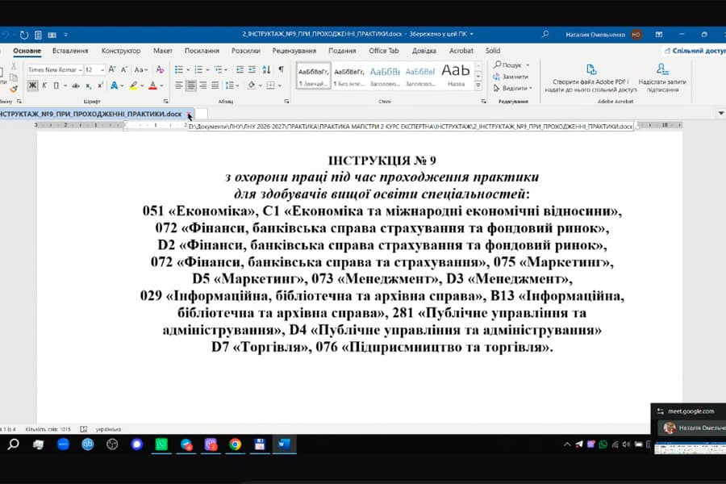Toggle bold formatting button Ж
The height and width of the screenshot is (484, 726).
32,86
